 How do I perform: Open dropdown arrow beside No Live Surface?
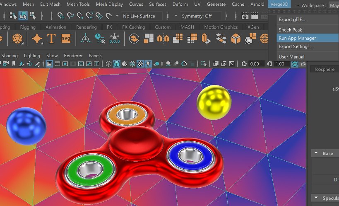(x=117, y=16)
